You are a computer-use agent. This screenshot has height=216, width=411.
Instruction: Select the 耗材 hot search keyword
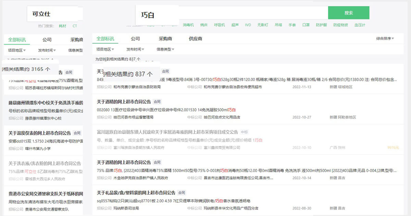tap(62, 26)
